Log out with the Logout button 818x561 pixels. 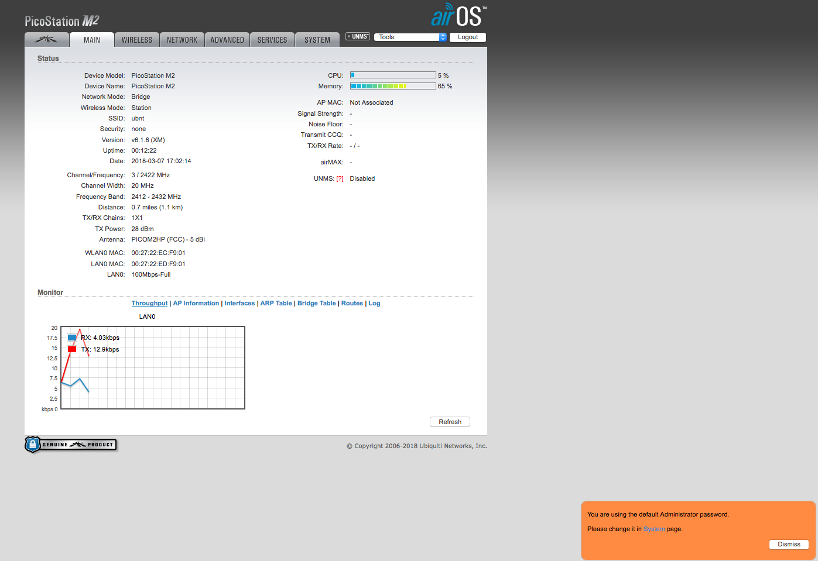(468, 37)
